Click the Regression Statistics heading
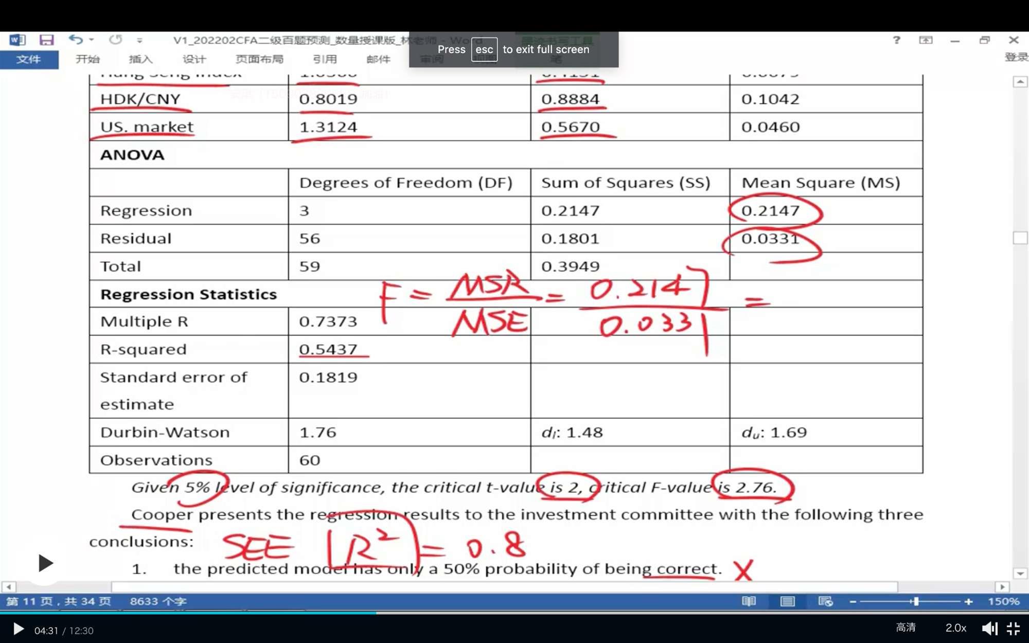Viewport: 1029px width, 643px height. (x=188, y=294)
